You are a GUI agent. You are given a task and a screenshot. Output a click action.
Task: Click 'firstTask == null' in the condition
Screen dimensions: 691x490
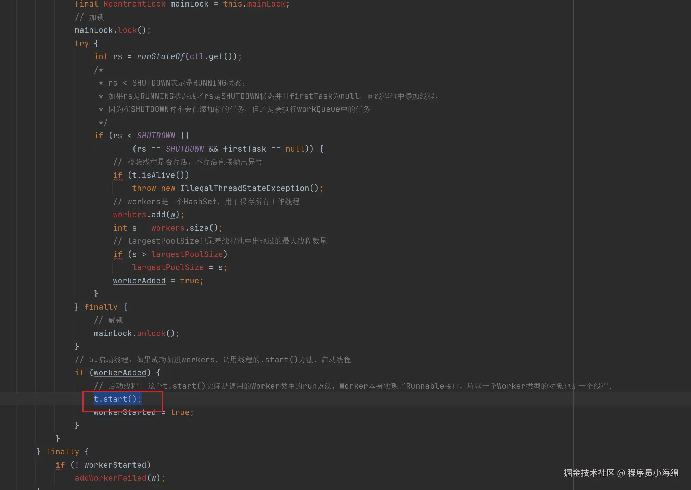tap(264, 149)
